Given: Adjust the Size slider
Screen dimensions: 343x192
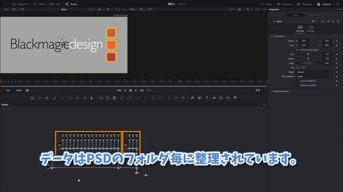Looking at the screenshot, I should point(309,54).
